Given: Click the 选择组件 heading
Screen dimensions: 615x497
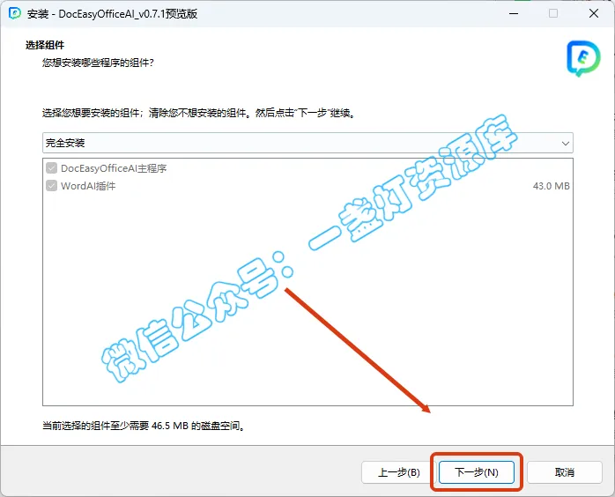Looking at the screenshot, I should [45, 45].
